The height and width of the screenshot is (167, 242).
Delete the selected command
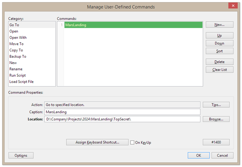[x=219, y=62]
